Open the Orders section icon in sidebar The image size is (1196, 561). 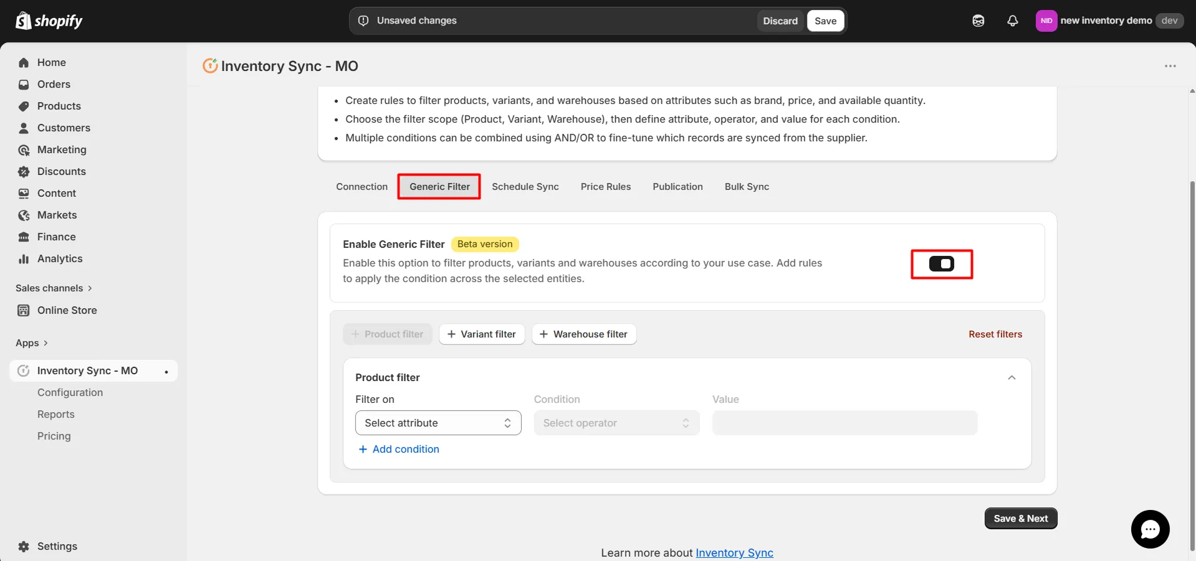click(23, 84)
